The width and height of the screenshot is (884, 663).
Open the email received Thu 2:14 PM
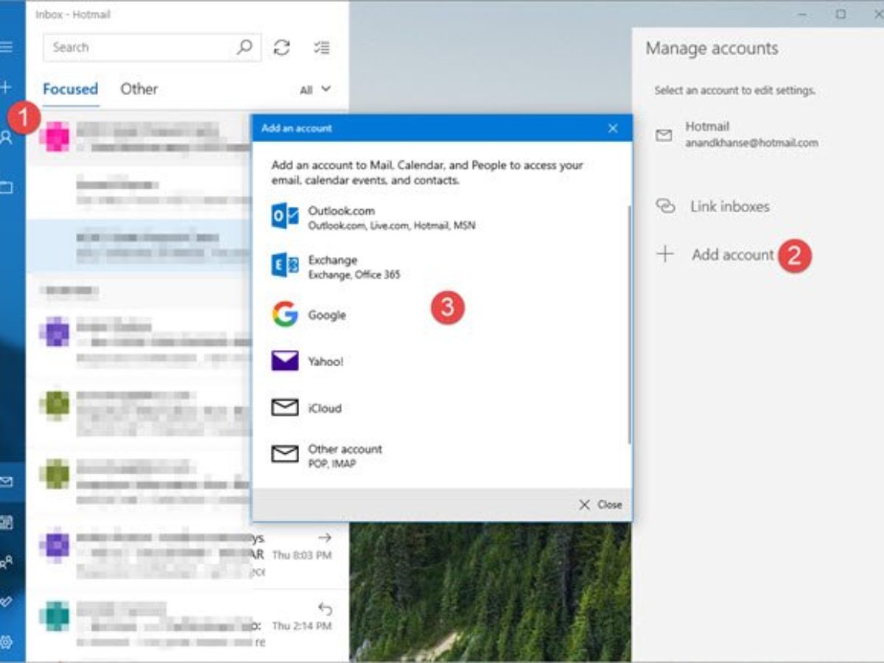click(187, 625)
